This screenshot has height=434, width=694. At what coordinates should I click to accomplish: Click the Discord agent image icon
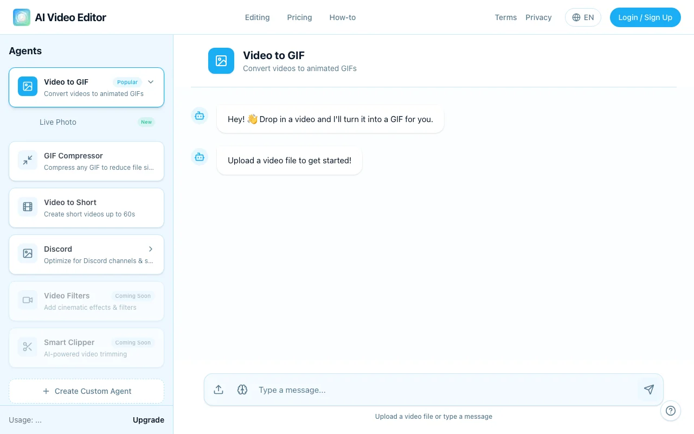click(28, 253)
